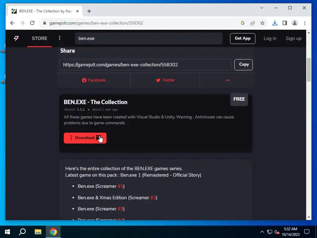Share this page from the address bar
Viewport: 317px width, 238px height.
[x=253, y=23]
